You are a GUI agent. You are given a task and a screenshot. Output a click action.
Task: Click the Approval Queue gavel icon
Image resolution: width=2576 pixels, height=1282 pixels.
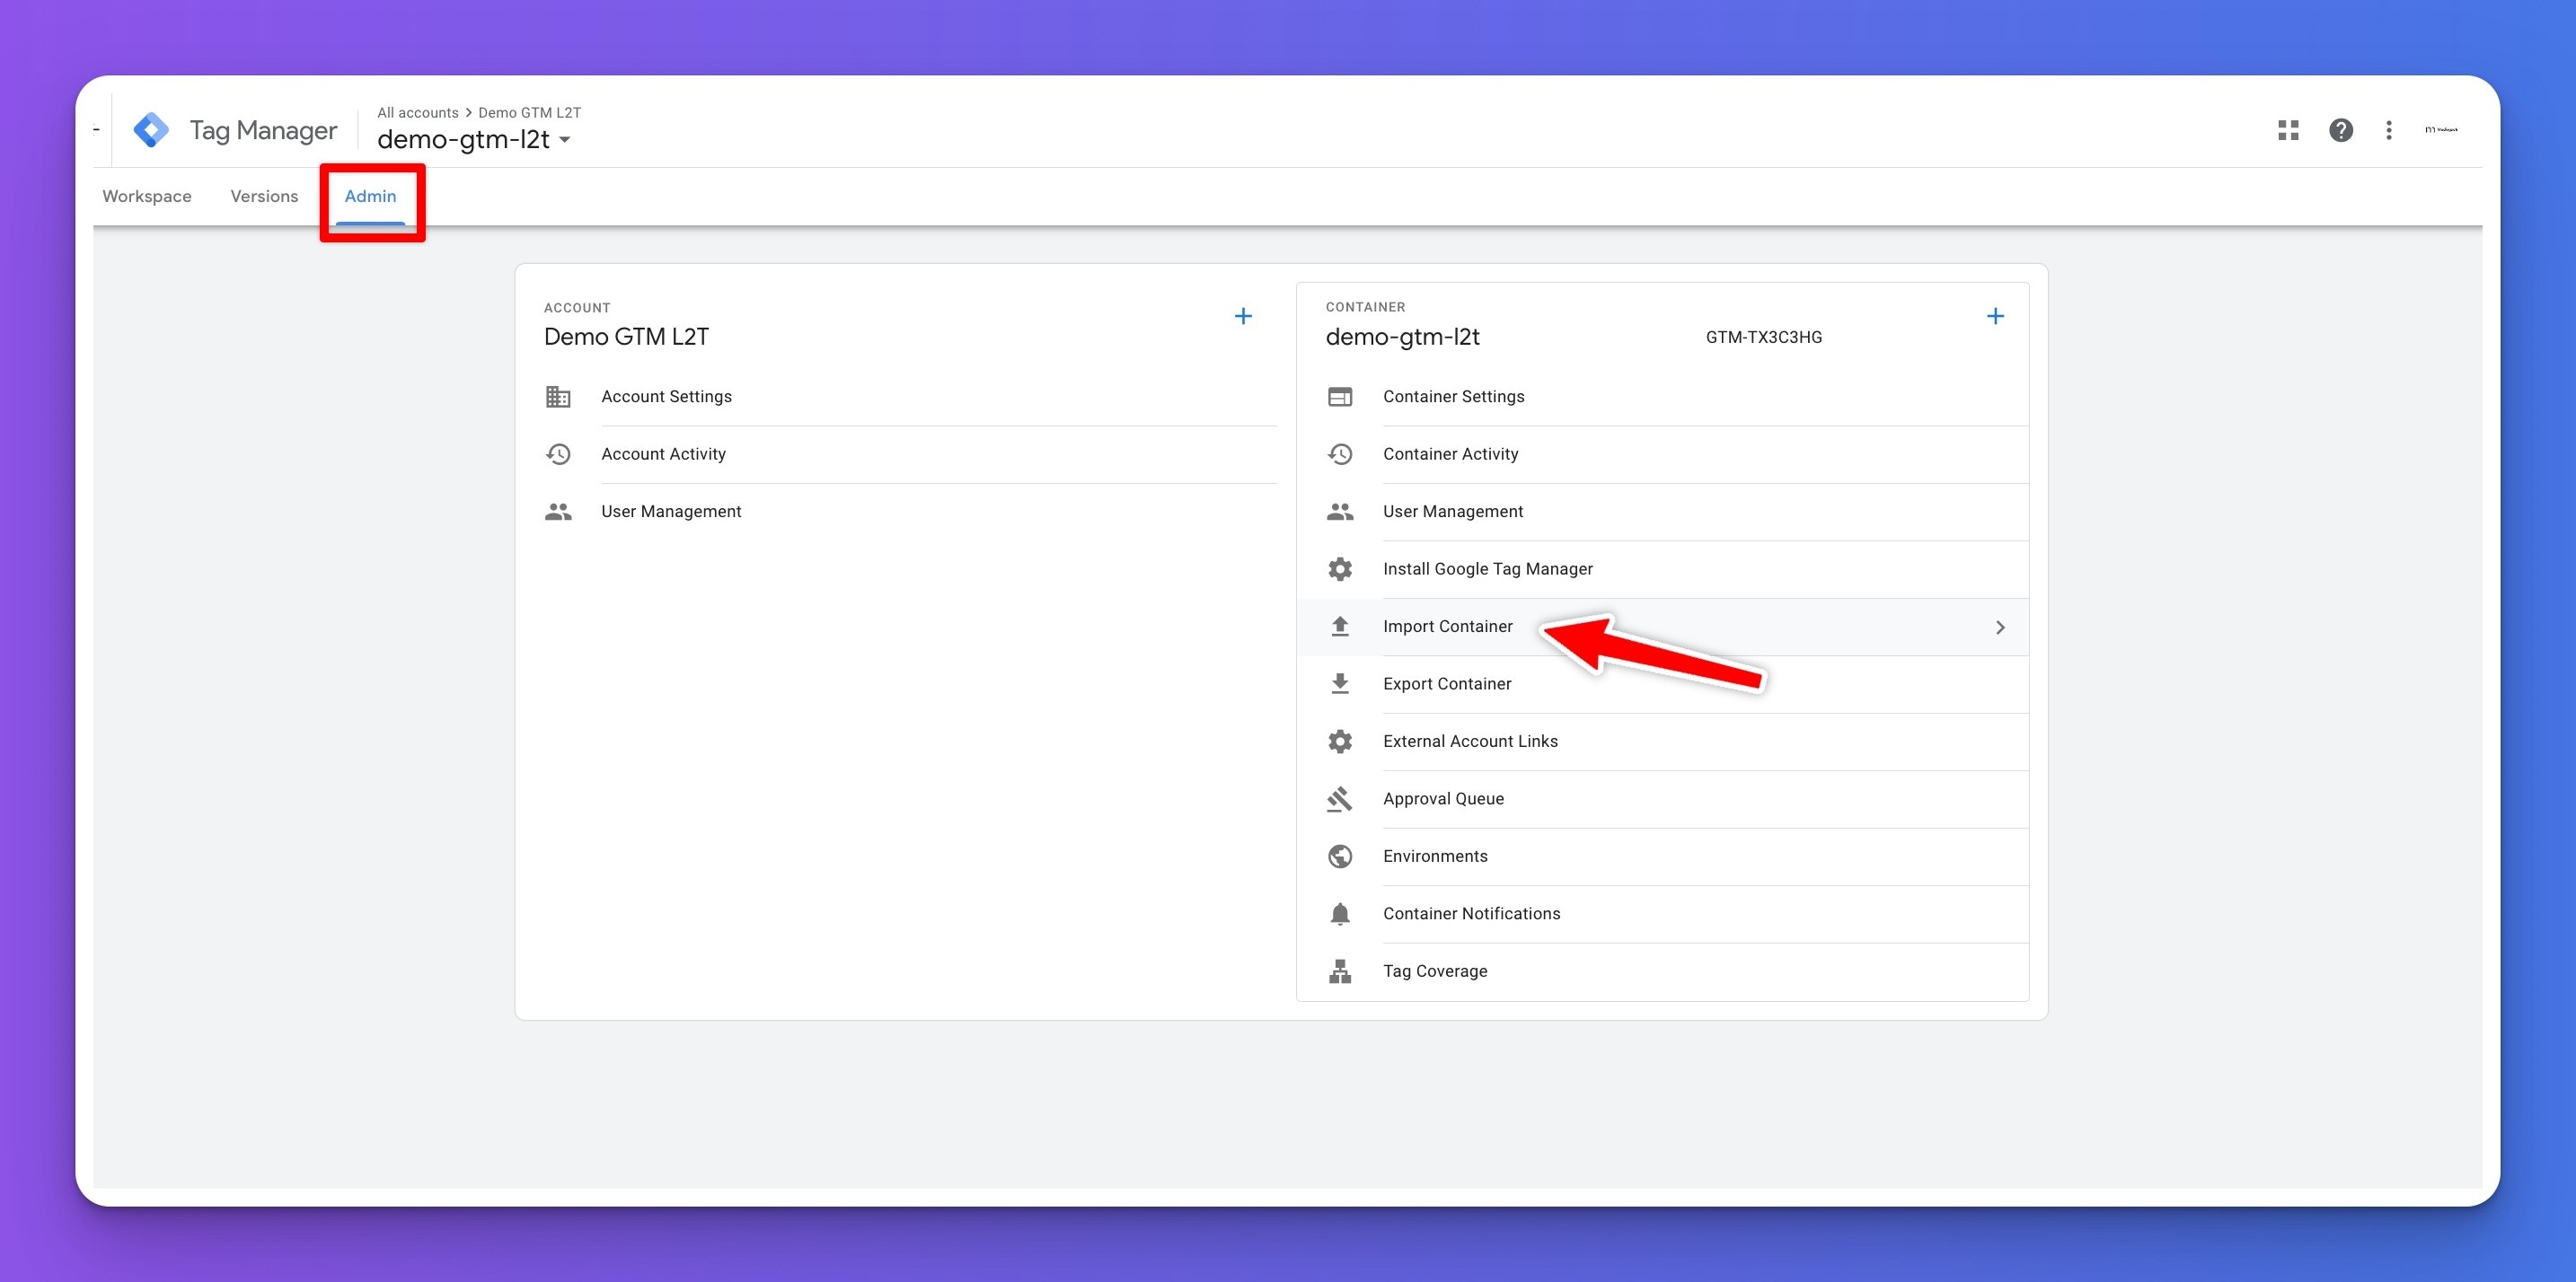pyautogui.click(x=1340, y=799)
